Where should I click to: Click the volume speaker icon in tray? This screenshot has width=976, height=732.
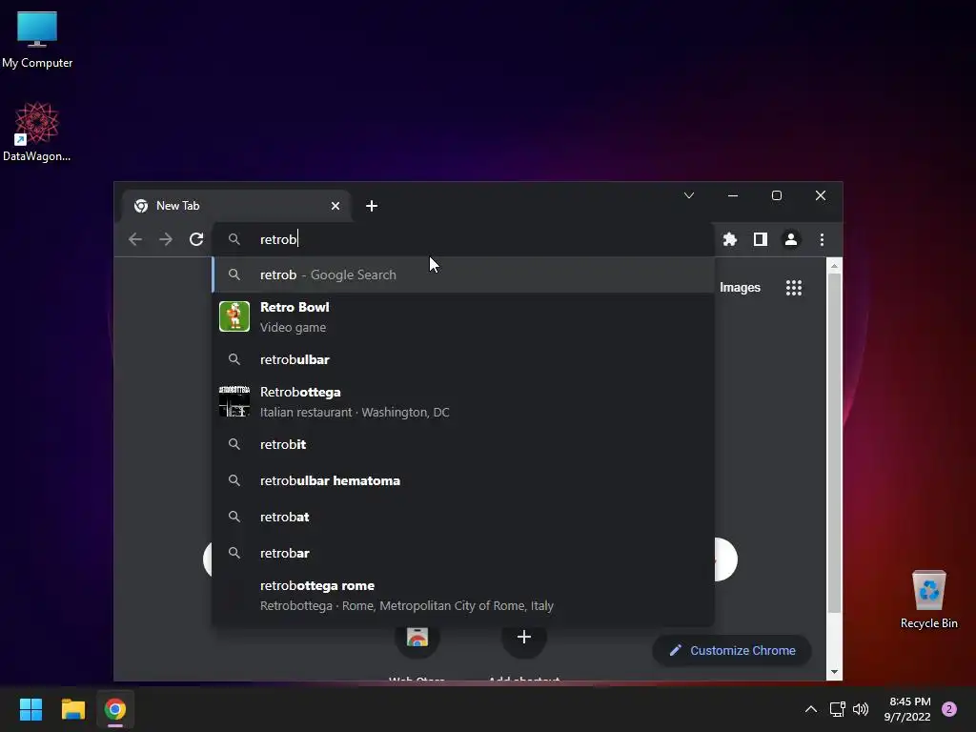(861, 709)
